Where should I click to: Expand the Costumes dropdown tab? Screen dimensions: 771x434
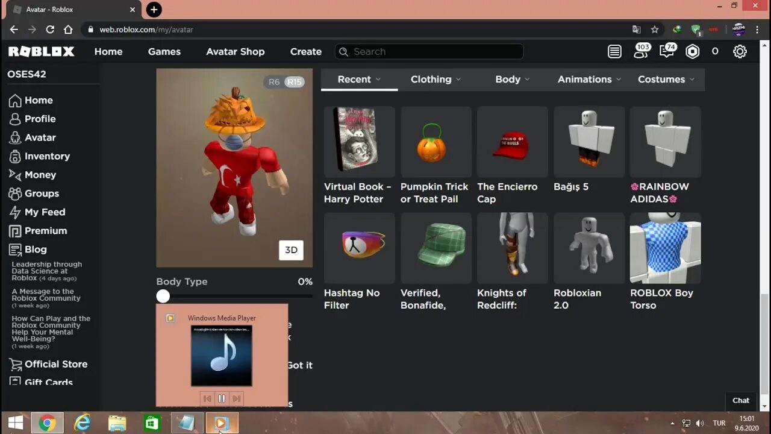coord(666,79)
